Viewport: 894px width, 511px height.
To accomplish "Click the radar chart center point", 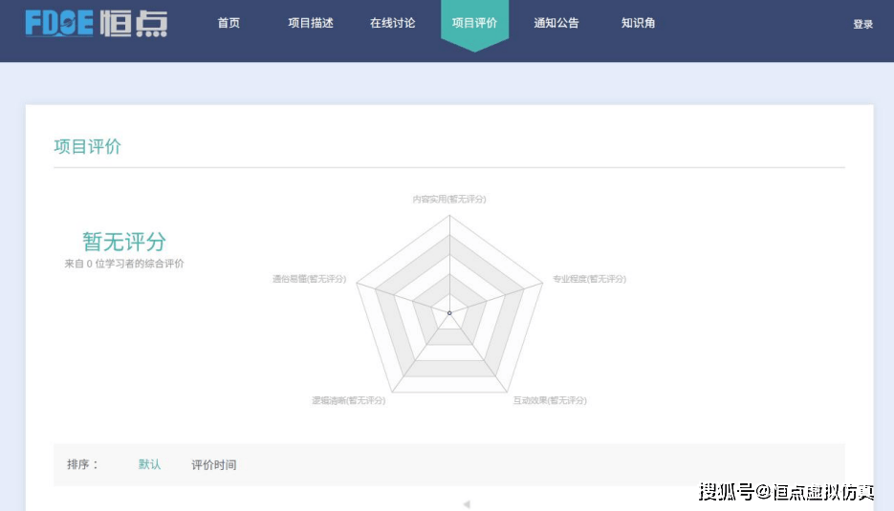I will coord(449,312).
